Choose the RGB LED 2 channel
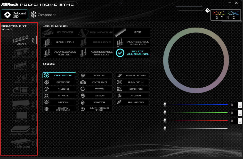 [x=95, y=43]
